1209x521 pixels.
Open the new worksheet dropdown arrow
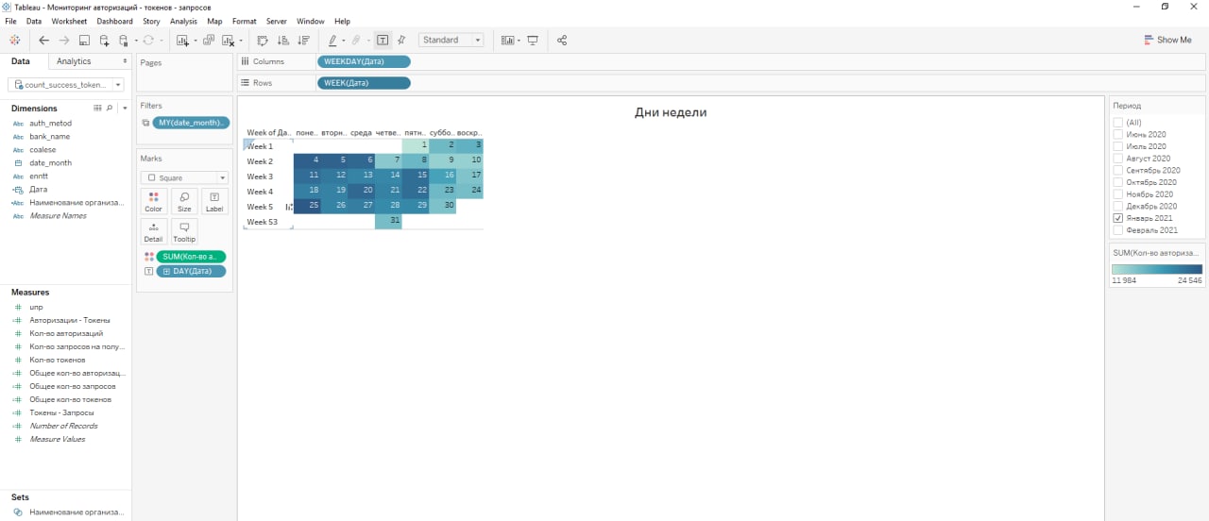coord(196,41)
